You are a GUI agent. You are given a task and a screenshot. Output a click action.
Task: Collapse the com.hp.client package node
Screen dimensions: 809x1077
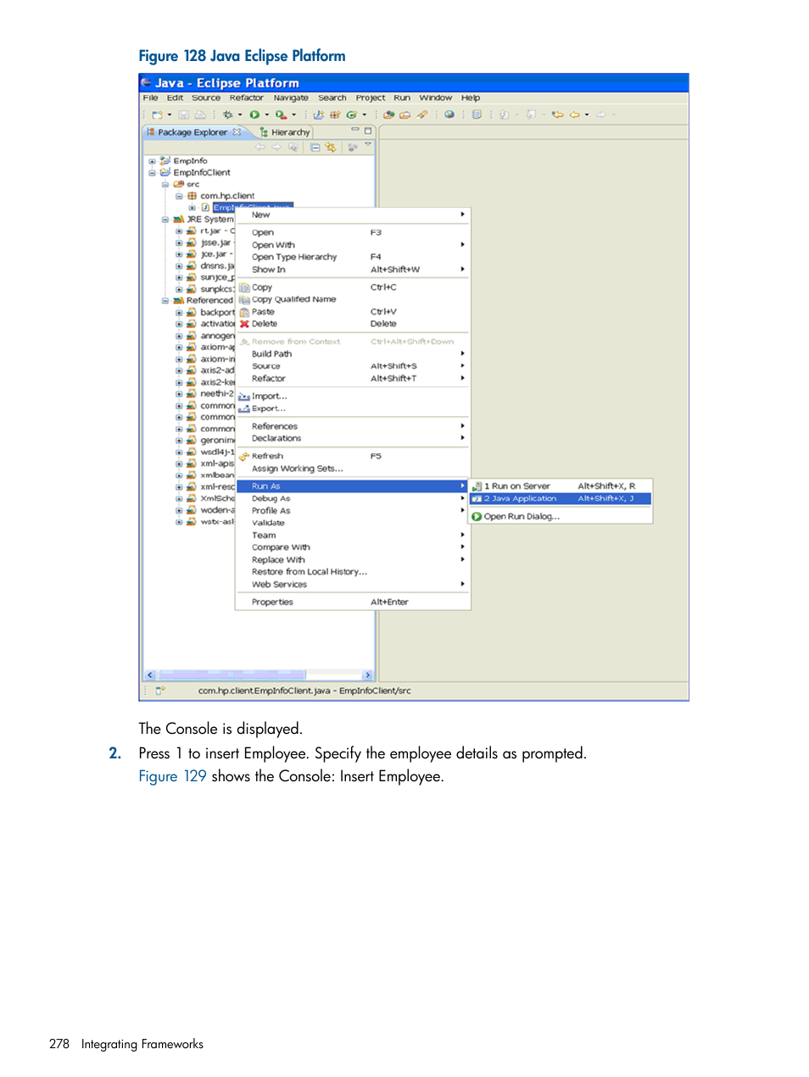[179, 196]
